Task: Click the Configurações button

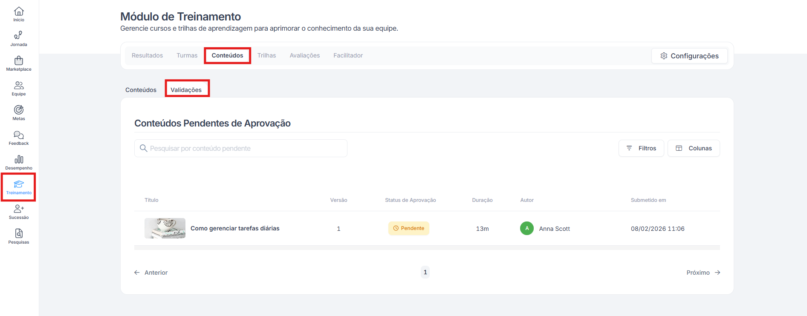Action: 689,56
